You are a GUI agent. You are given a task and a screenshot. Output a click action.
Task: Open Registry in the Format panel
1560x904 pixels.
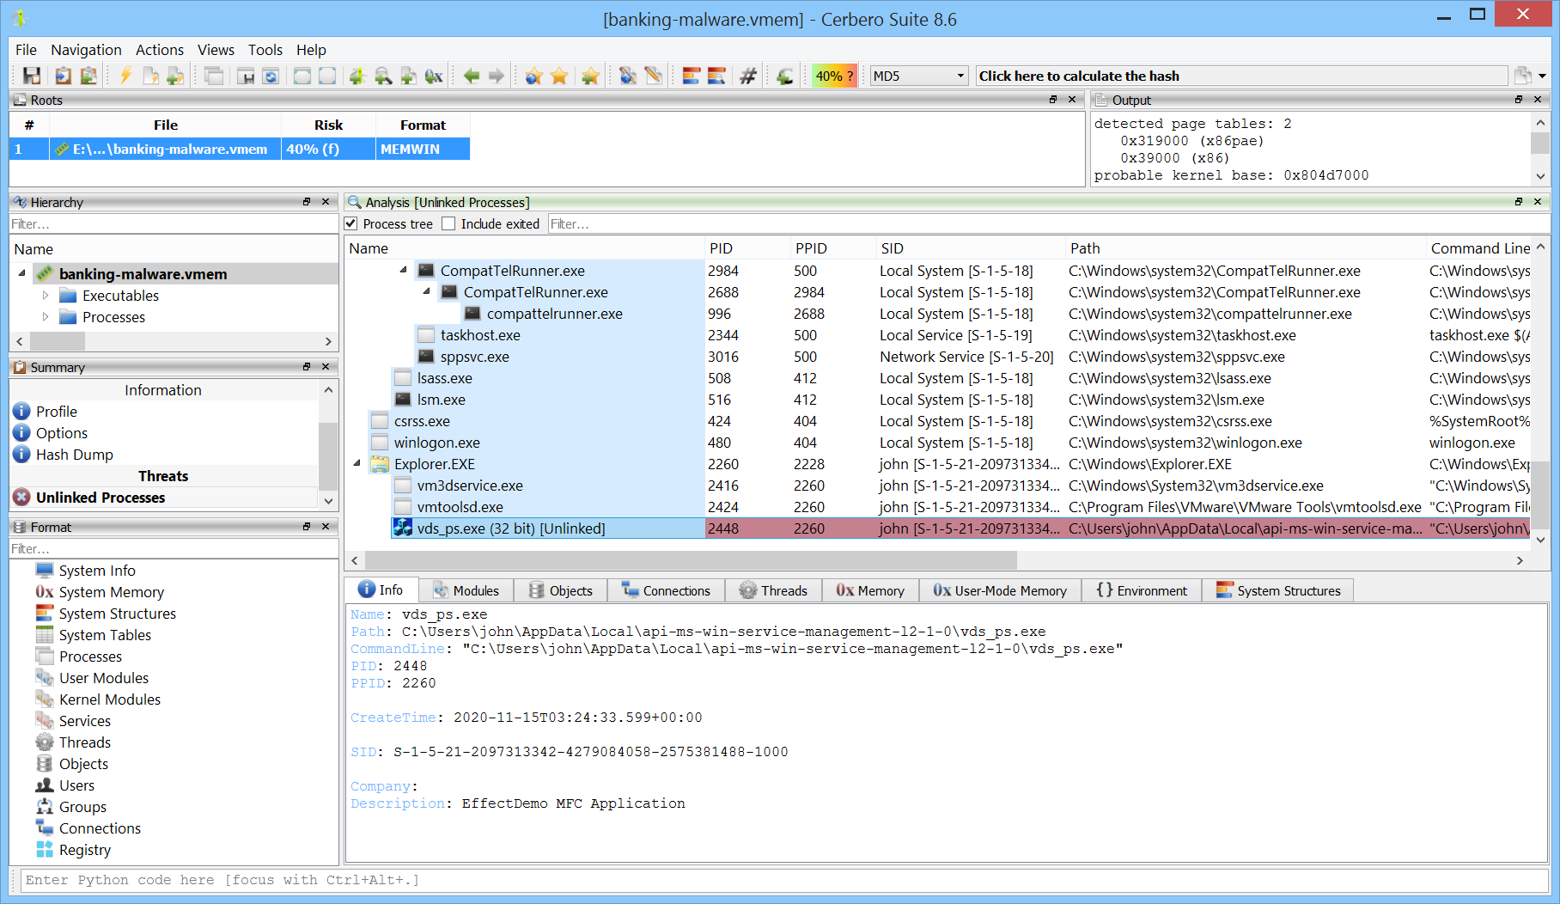tap(84, 850)
